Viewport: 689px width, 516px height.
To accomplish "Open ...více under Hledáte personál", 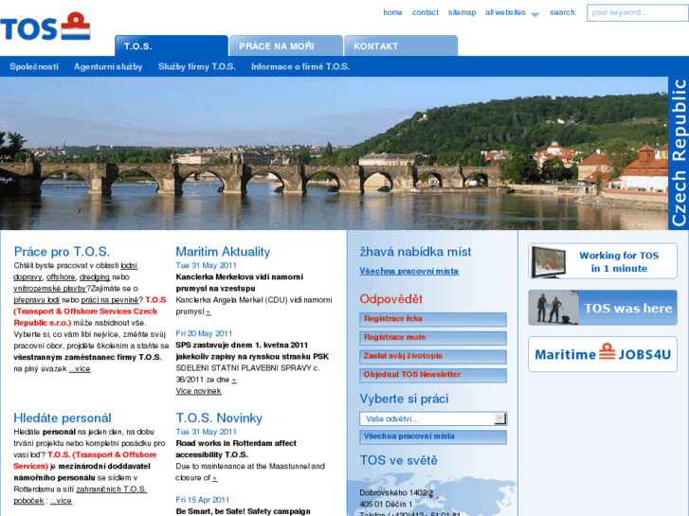I will [x=61, y=501].
